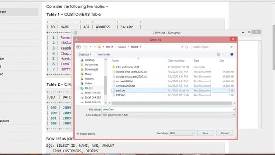The height and width of the screenshot is (155, 275).
Task: Select pet2.txt file
Action: [173, 90]
